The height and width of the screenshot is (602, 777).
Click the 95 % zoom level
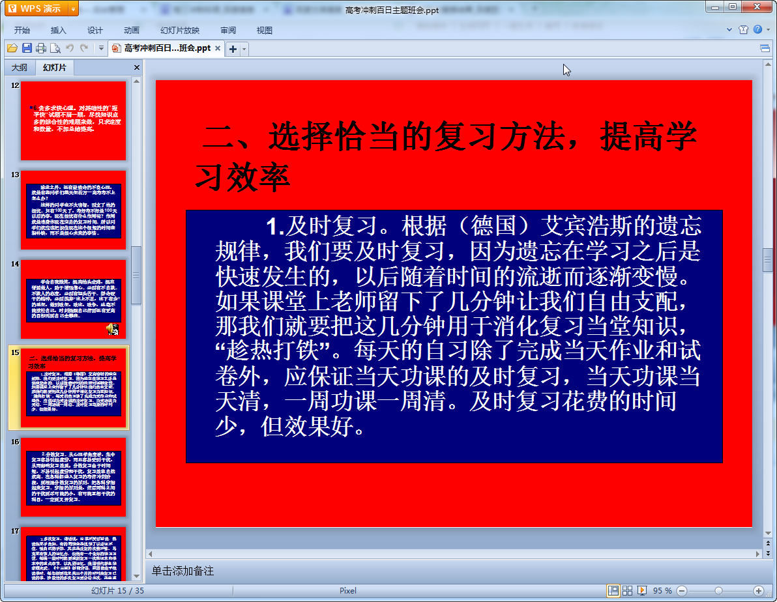(x=662, y=591)
